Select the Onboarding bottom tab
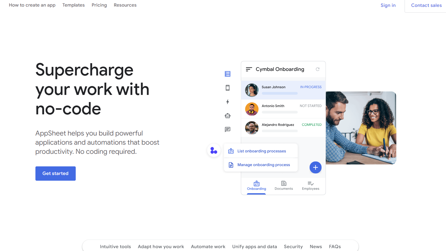 pyautogui.click(x=256, y=185)
